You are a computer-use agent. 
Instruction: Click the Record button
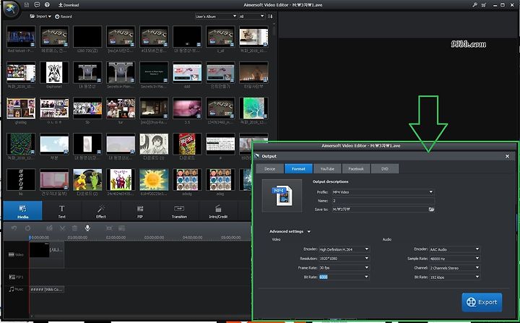point(64,17)
